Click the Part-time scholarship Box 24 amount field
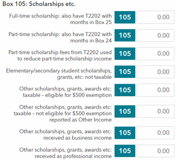This screenshot has width=178, height=163. (x=155, y=36)
